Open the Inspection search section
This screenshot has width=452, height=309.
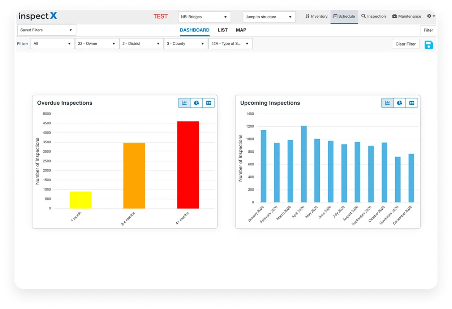(x=374, y=16)
